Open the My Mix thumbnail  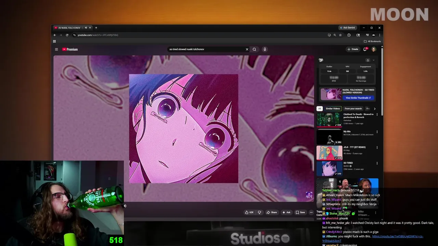click(x=329, y=137)
